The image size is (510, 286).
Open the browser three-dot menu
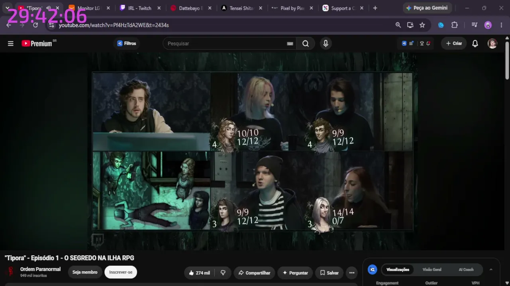[x=501, y=25]
